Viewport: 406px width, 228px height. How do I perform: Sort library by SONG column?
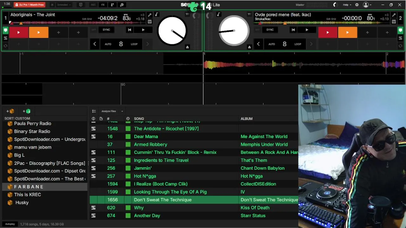pos(139,119)
